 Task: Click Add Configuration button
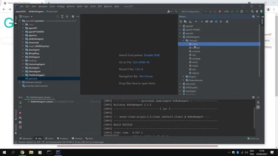[191, 12]
